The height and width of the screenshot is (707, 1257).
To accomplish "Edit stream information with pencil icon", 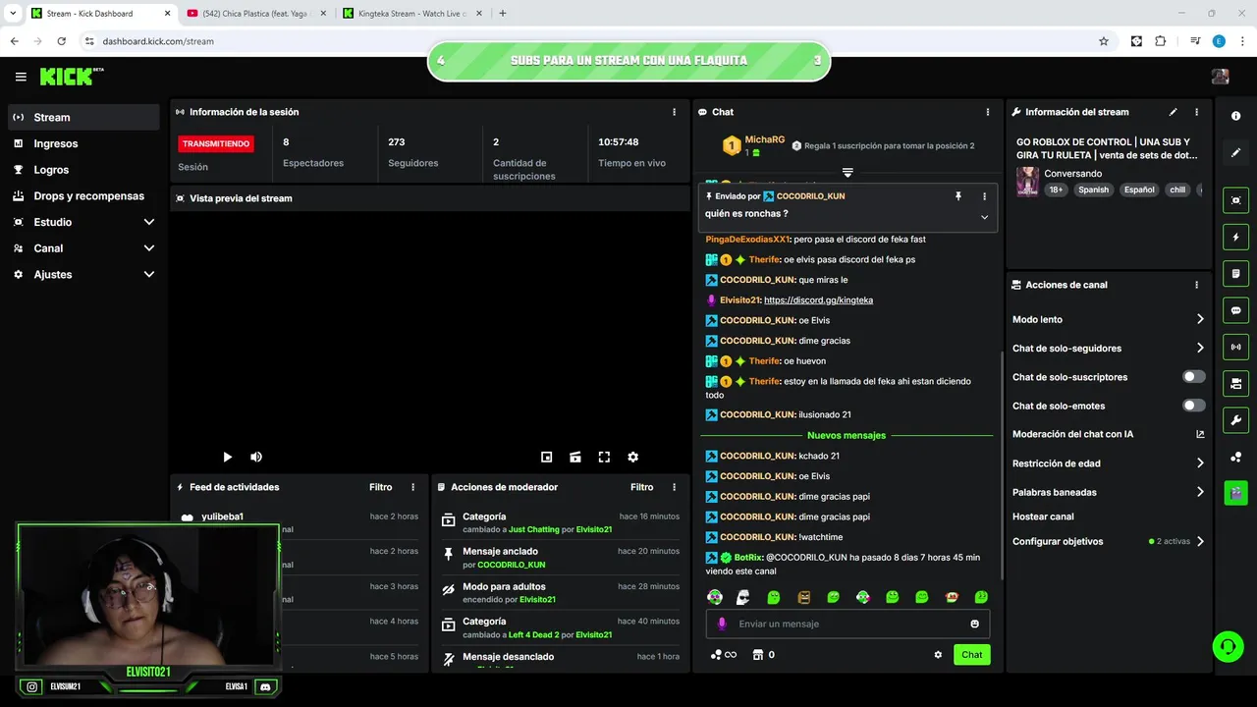I will [x=1173, y=112].
